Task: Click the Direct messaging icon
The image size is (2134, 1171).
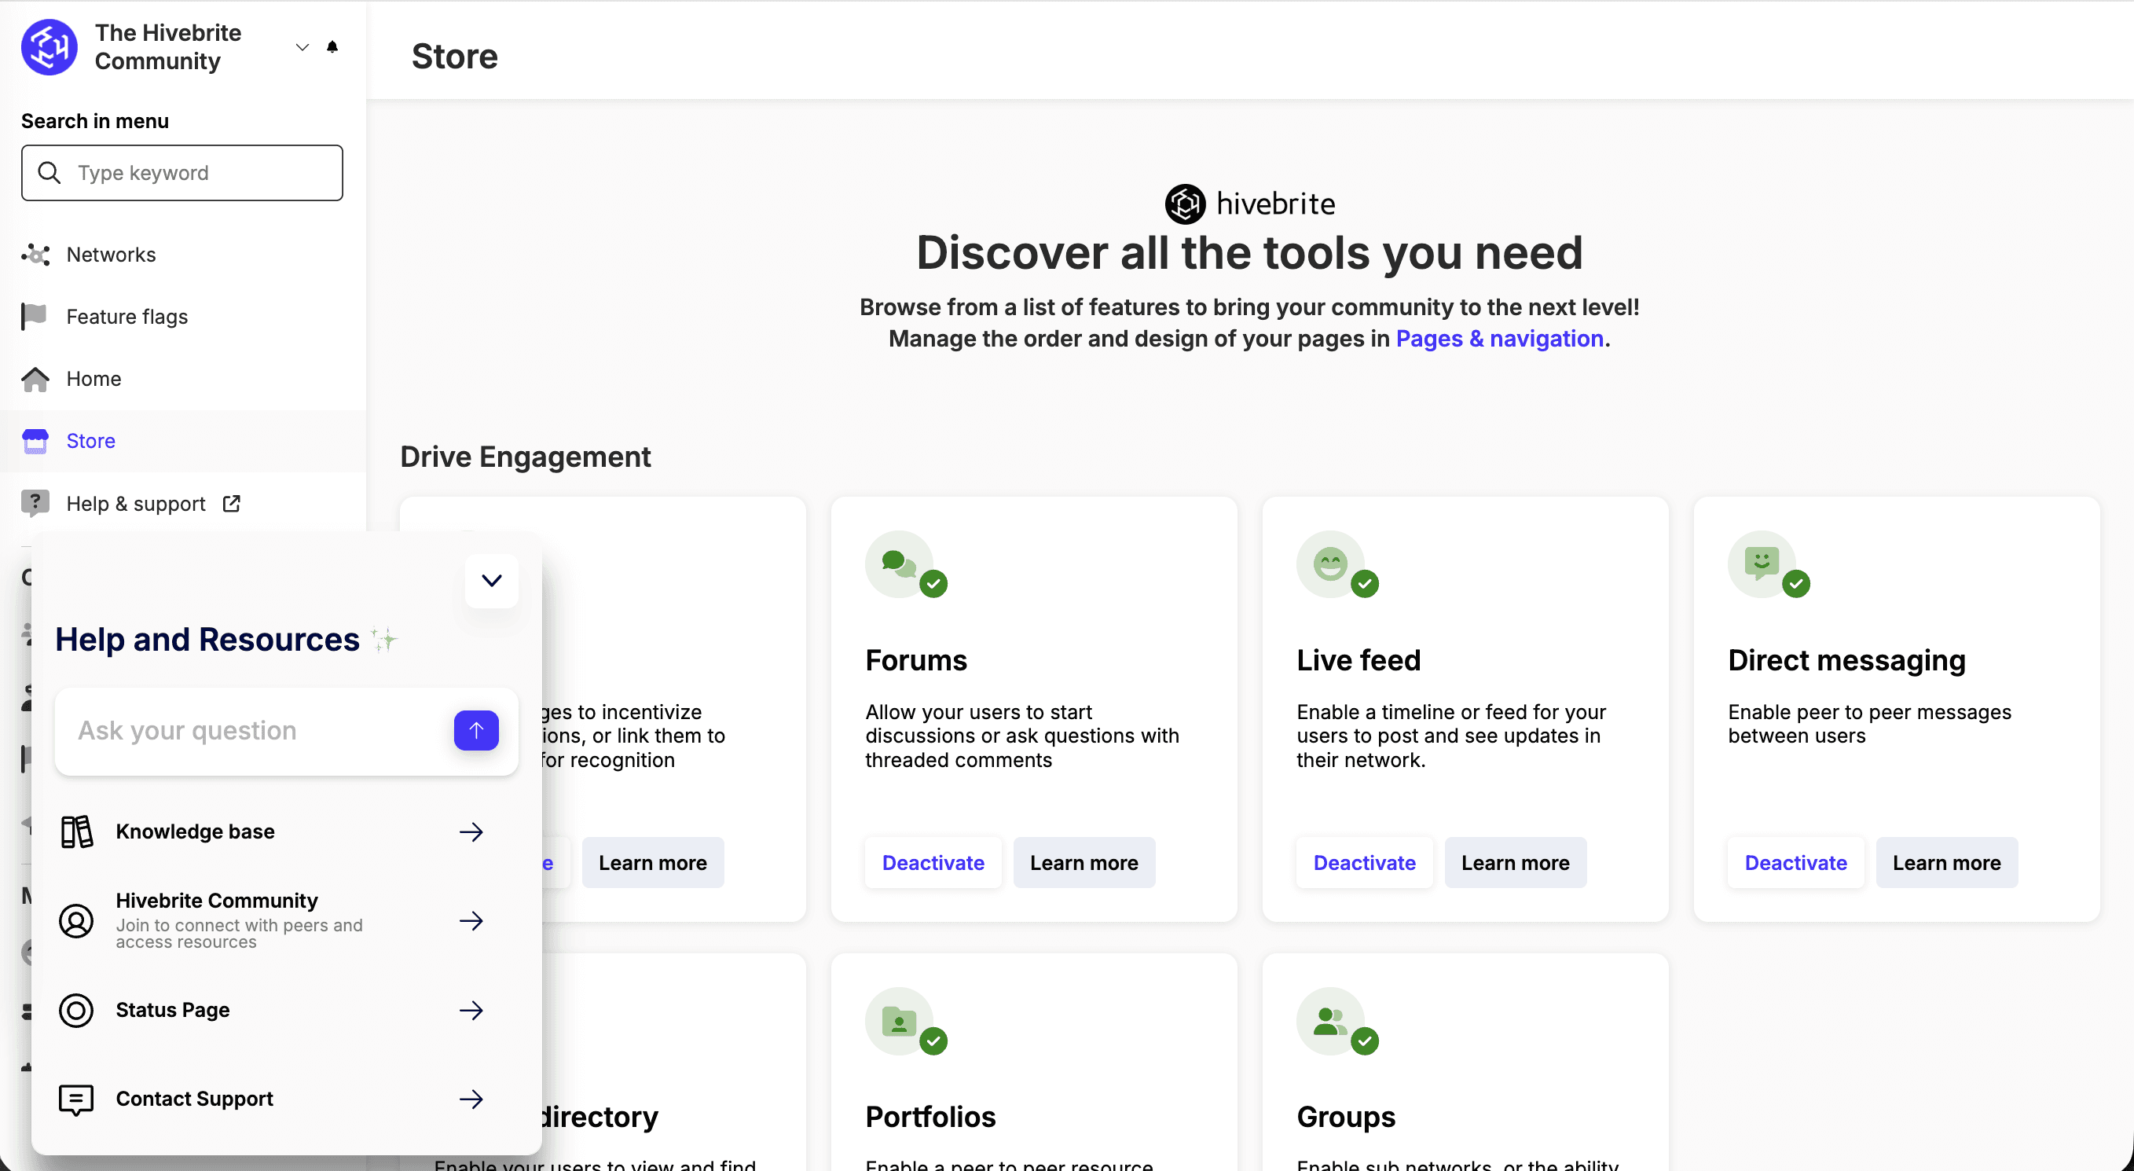Action: pyautogui.click(x=1762, y=564)
